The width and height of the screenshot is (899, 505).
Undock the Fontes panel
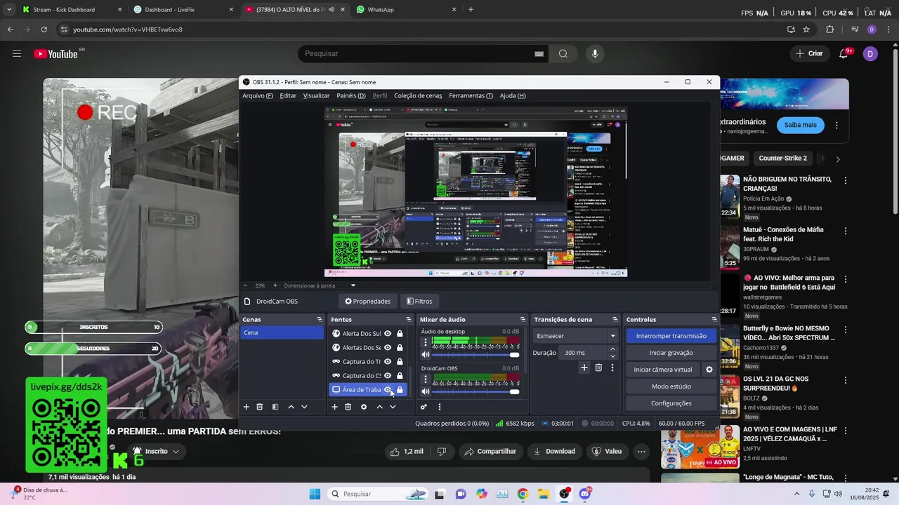pos(408,320)
